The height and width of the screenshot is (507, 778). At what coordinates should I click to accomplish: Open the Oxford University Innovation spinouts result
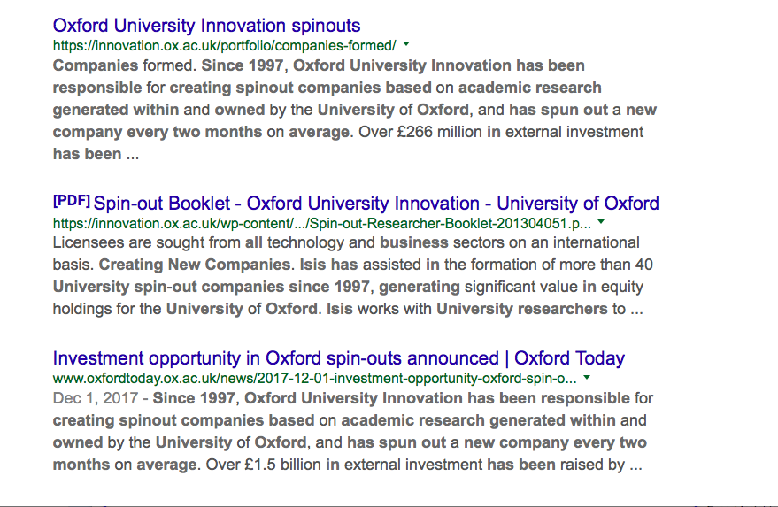pos(206,25)
